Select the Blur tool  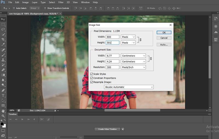tap(3, 80)
